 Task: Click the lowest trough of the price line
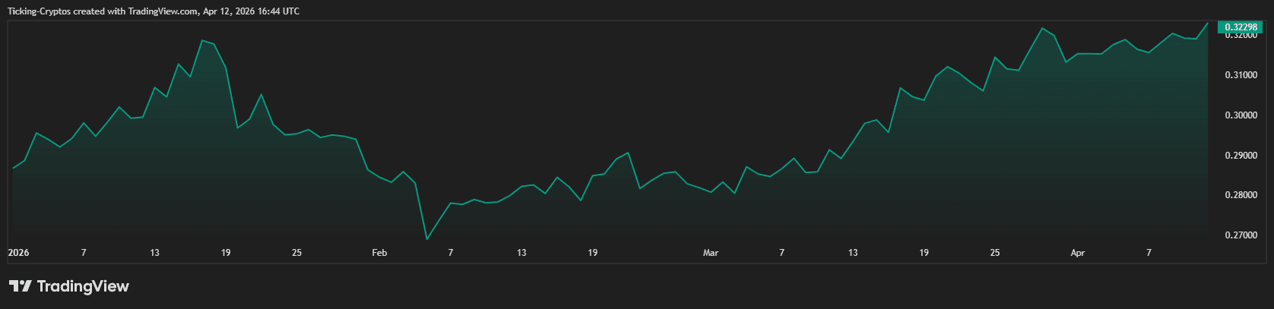coord(426,239)
